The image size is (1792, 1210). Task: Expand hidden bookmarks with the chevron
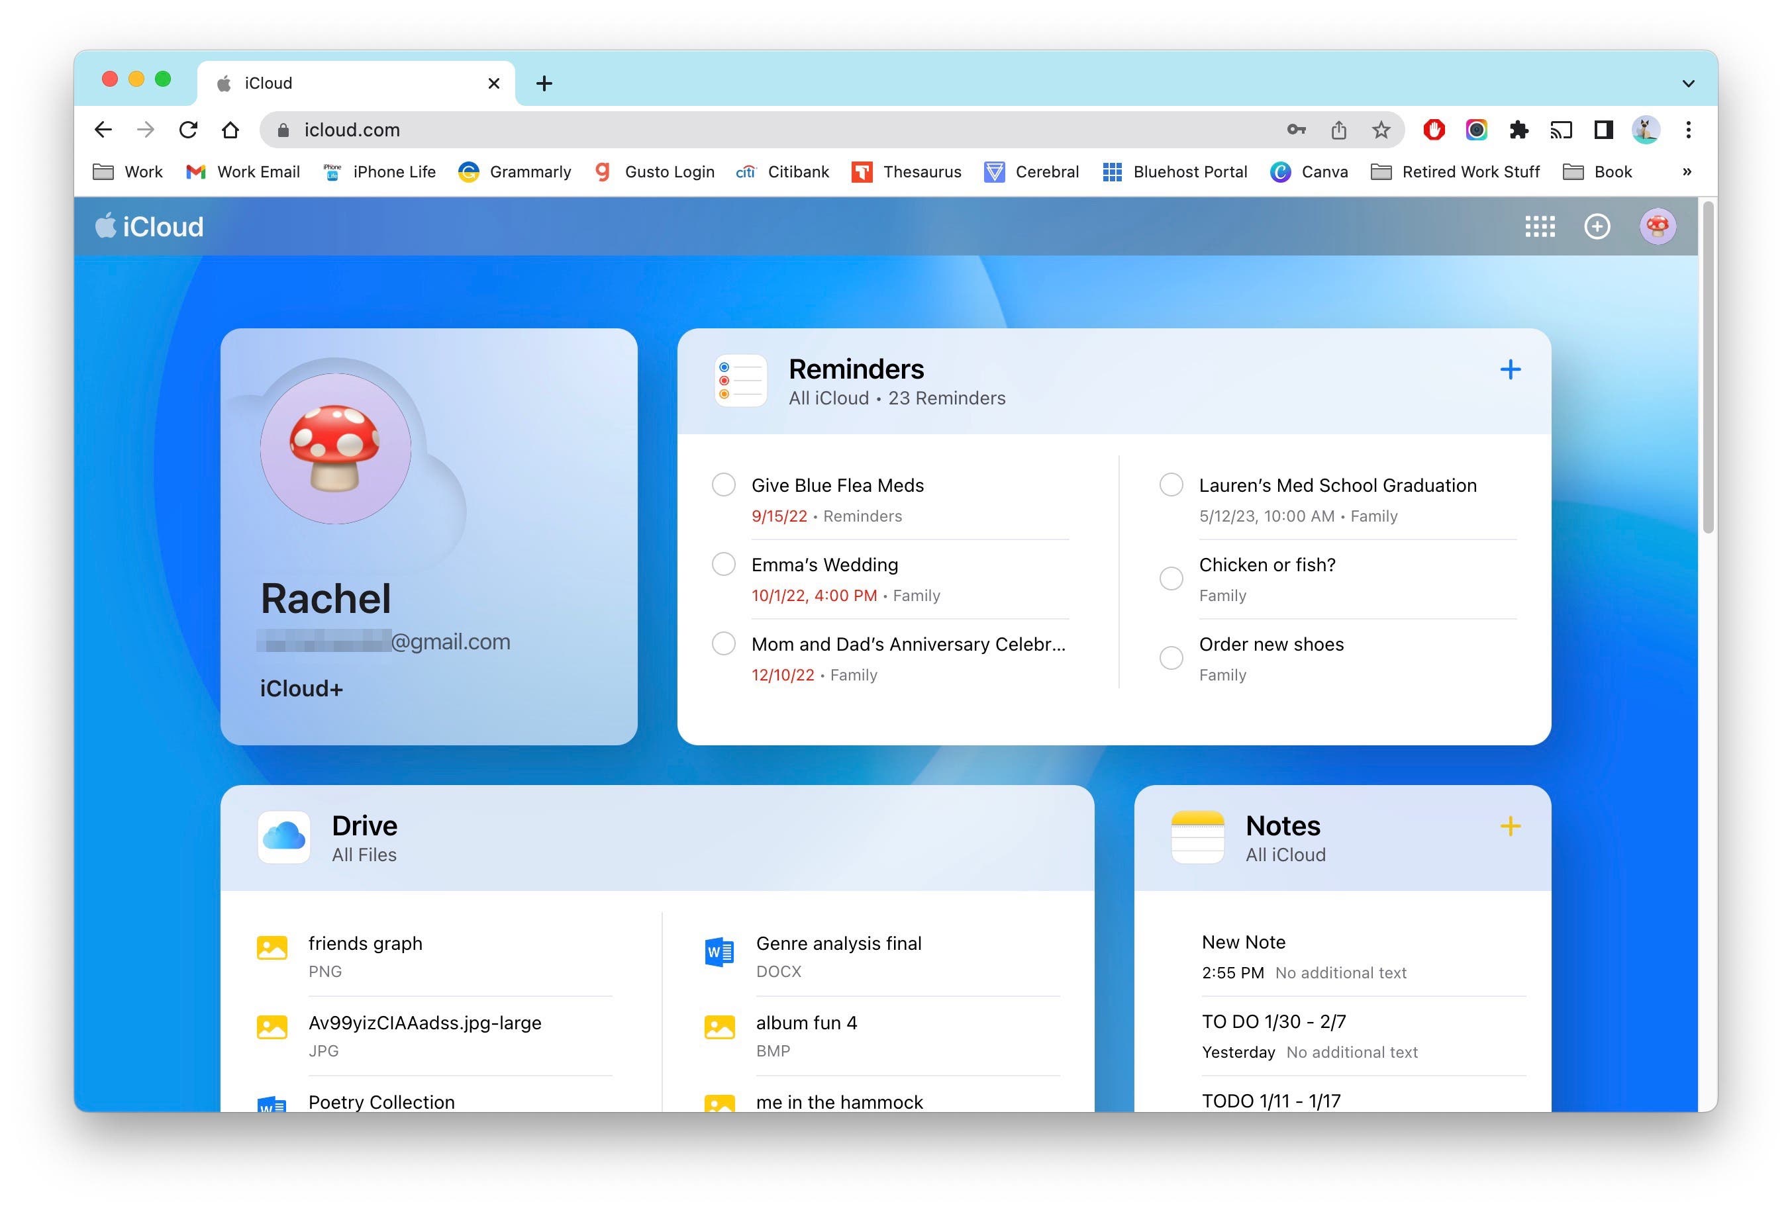tap(1687, 172)
